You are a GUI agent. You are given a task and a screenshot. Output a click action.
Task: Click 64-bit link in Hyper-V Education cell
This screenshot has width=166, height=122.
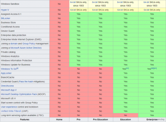[120, 10]
